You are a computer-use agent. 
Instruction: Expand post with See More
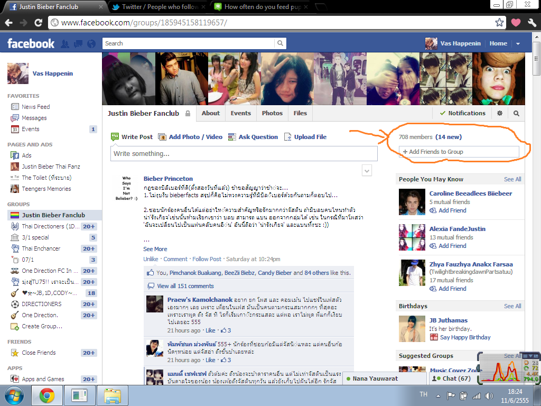(x=155, y=249)
